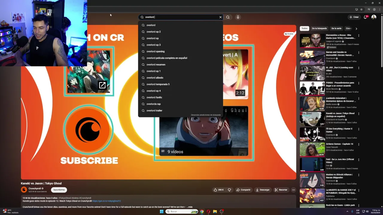Open the account avatar menu

coord(374,17)
